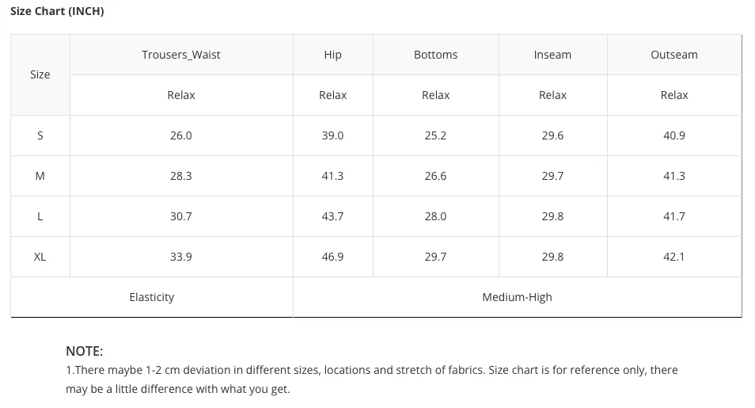Select outseam value 42.1 for XL
Image resolution: width=755 pixels, height=408 pixels.
click(x=674, y=257)
